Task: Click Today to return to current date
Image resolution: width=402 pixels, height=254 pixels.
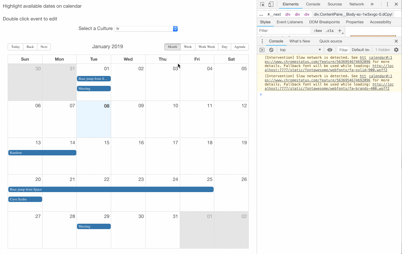Action: 15,47
